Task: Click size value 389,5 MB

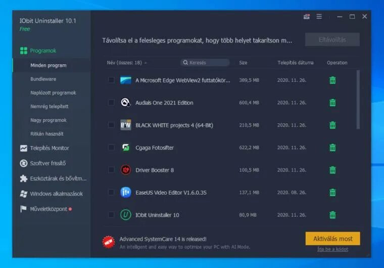Action: click(x=249, y=80)
